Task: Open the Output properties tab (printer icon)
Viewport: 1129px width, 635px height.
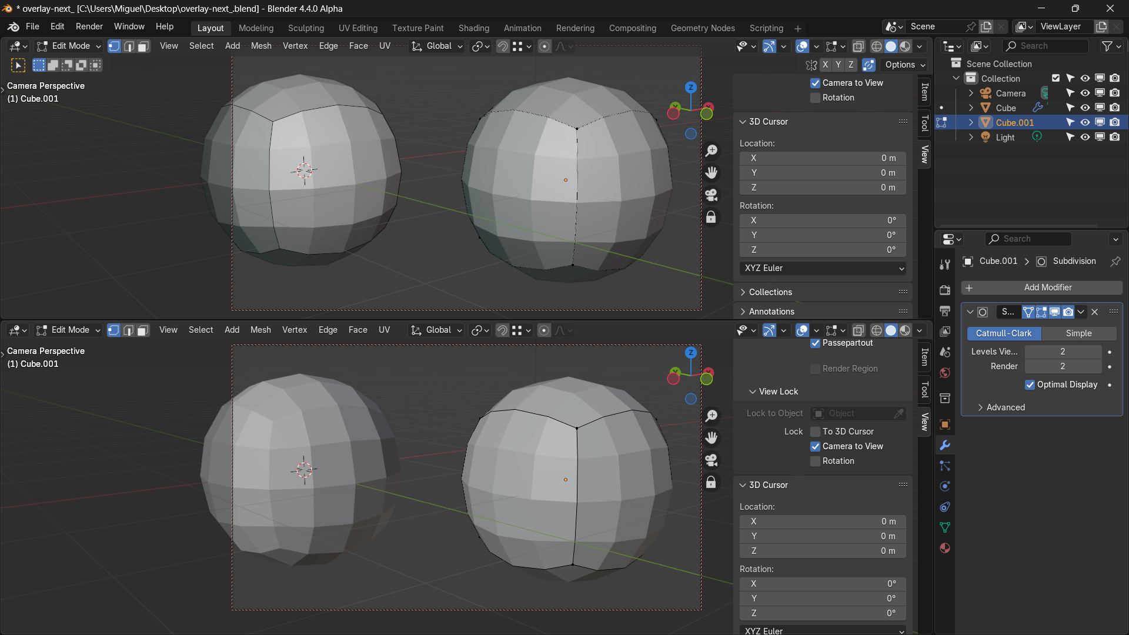Action: [x=945, y=310]
